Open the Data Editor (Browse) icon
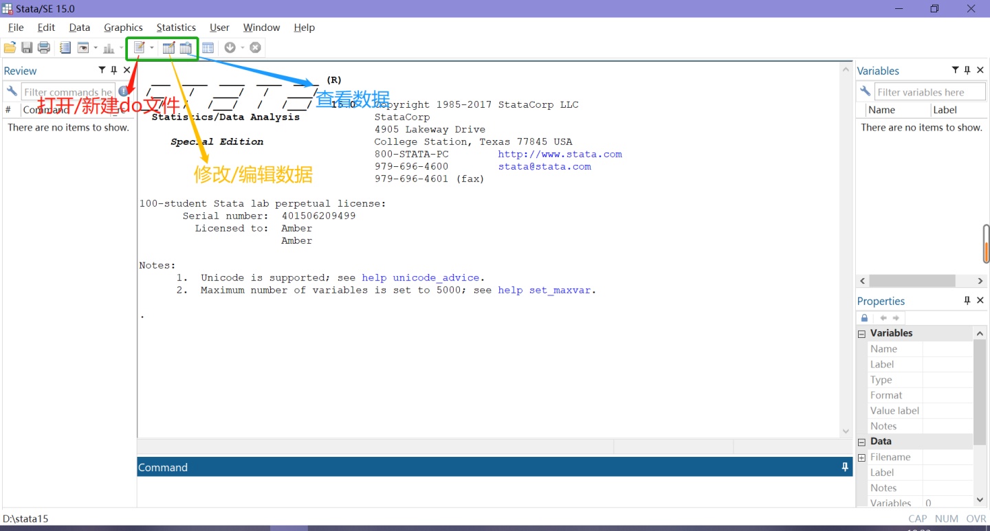The width and height of the screenshot is (990, 531). 186,47
